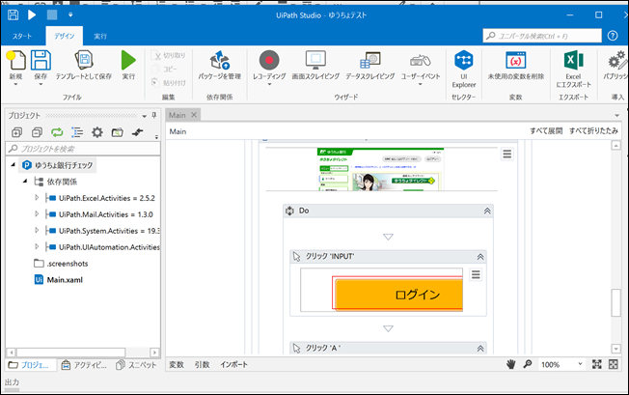This screenshot has height=395, width=629.
Task: Click the show all files list icon
Action: click(x=77, y=132)
